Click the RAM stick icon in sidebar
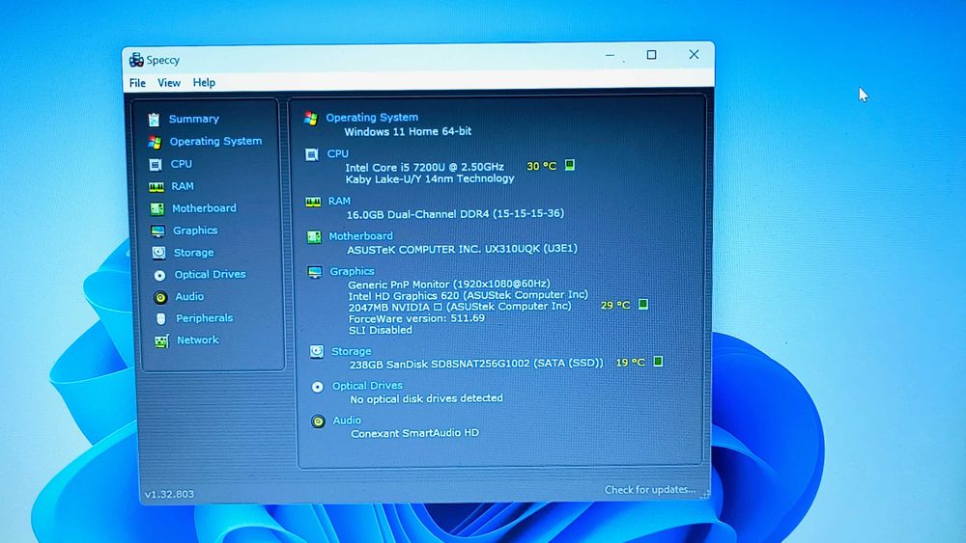 tap(156, 187)
